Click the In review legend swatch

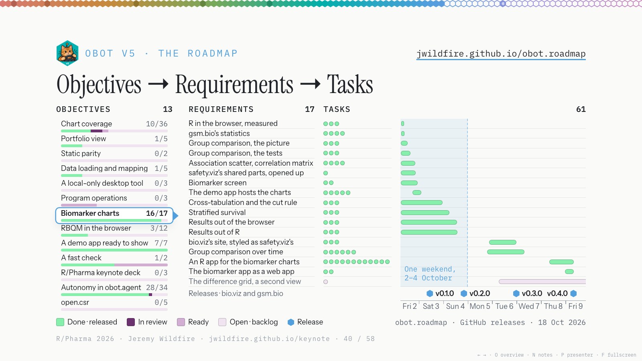[131, 322]
